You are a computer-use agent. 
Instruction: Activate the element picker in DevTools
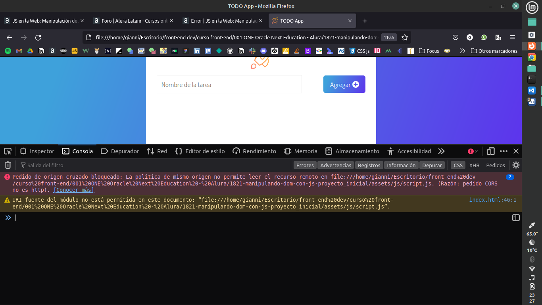[x=8, y=151]
